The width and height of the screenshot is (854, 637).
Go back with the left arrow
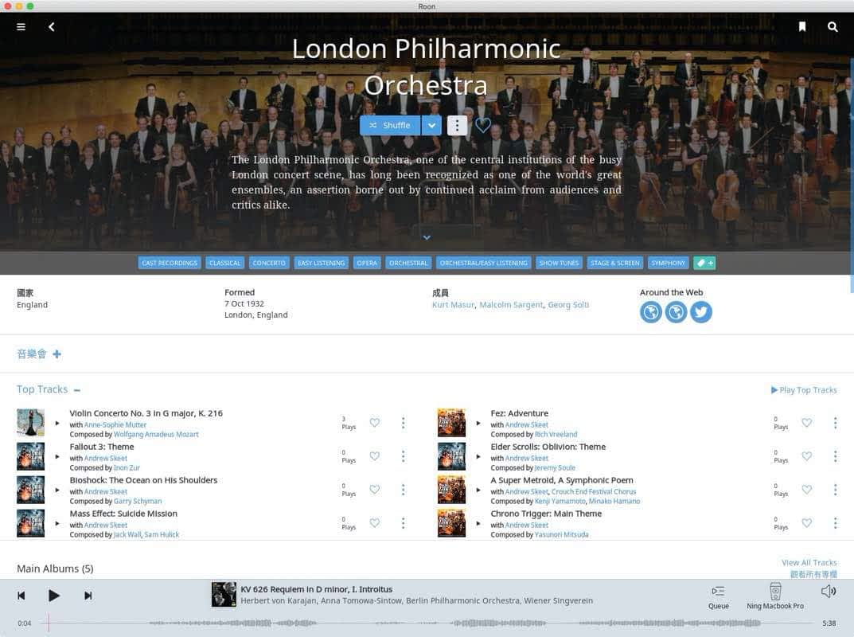pos(51,27)
